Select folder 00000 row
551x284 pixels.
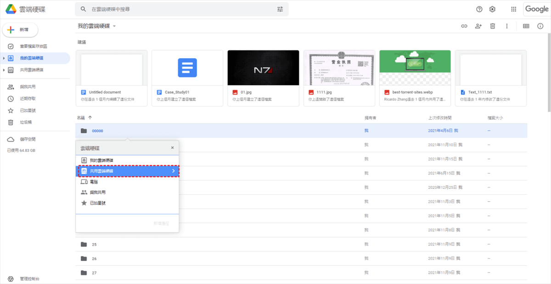click(302, 131)
